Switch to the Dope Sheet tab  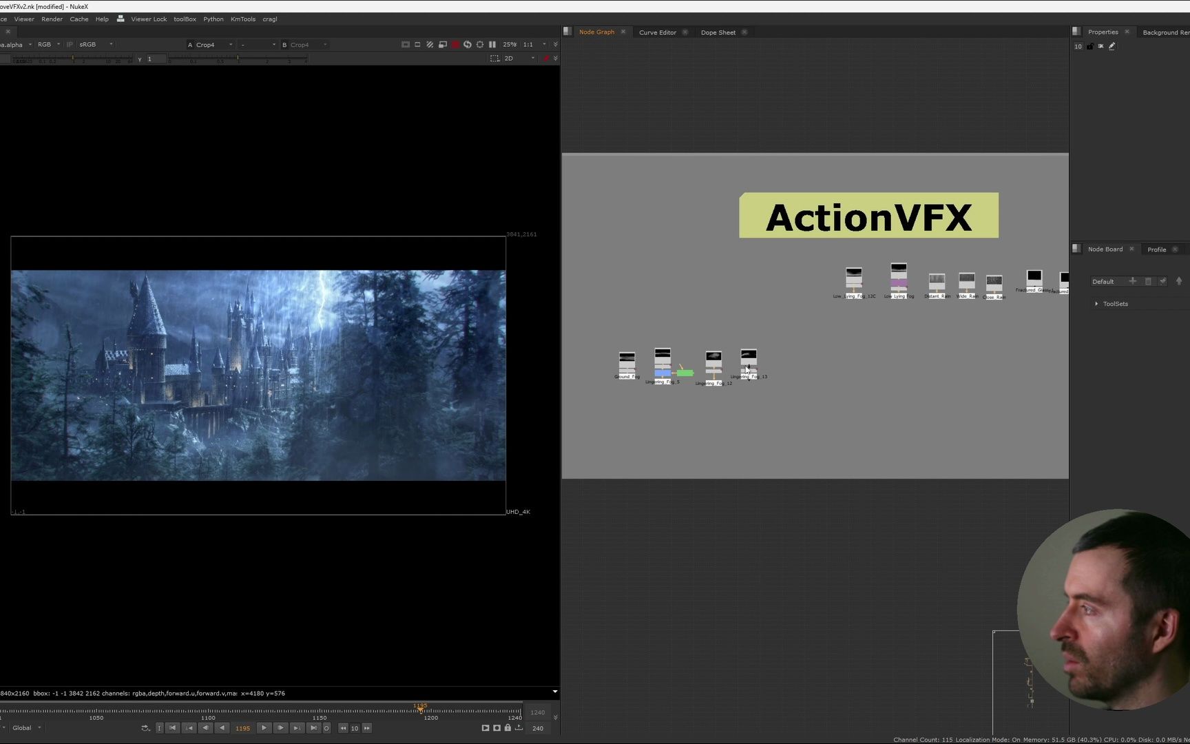[x=718, y=32]
